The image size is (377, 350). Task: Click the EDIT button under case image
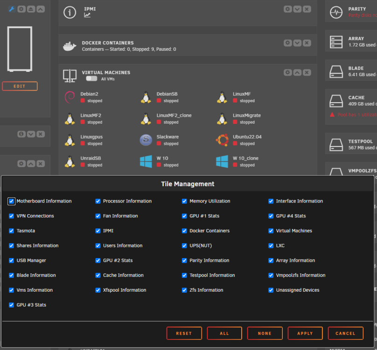tap(20, 86)
